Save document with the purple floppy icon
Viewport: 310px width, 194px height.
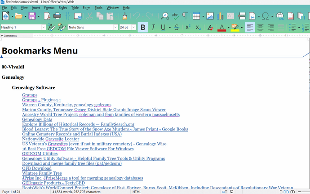click(x=32, y=16)
